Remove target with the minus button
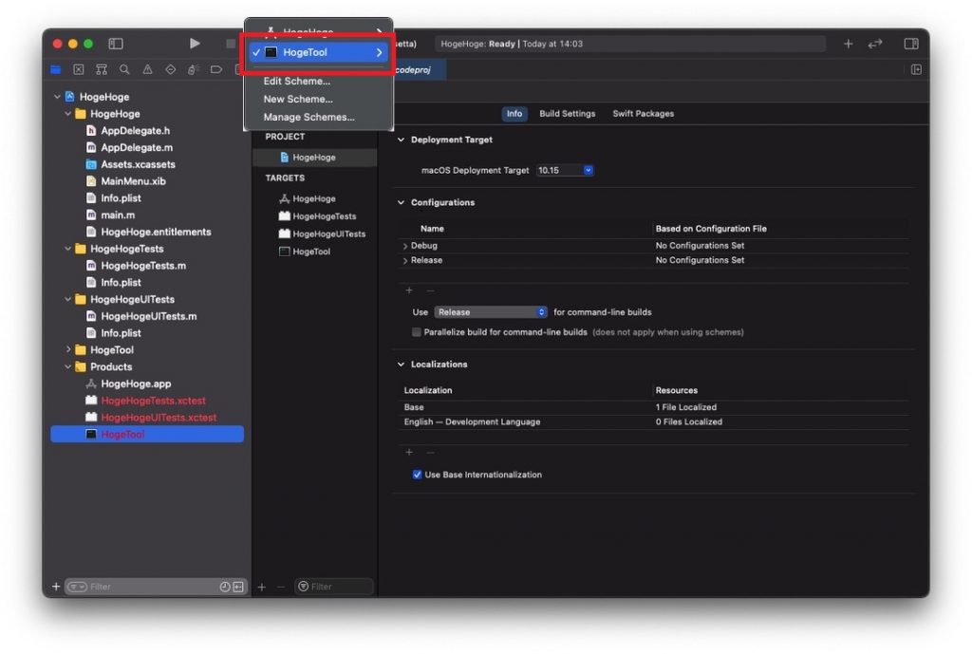This screenshot has width=972, height=654. click(281, 587)
